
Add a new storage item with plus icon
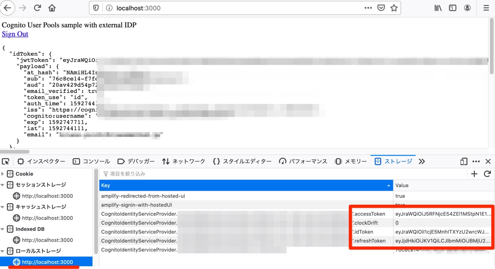[474, 174]
